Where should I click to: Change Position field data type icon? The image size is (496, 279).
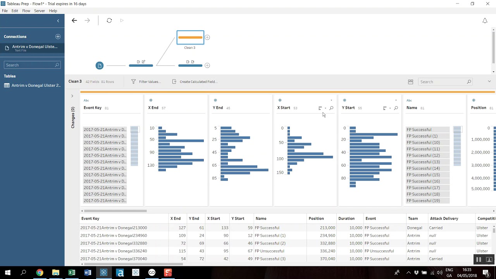click(x=474, y=100)
